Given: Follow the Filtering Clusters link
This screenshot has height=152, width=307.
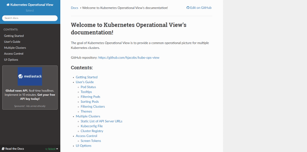Looking at the screenshot, I should tap(93, 107).
